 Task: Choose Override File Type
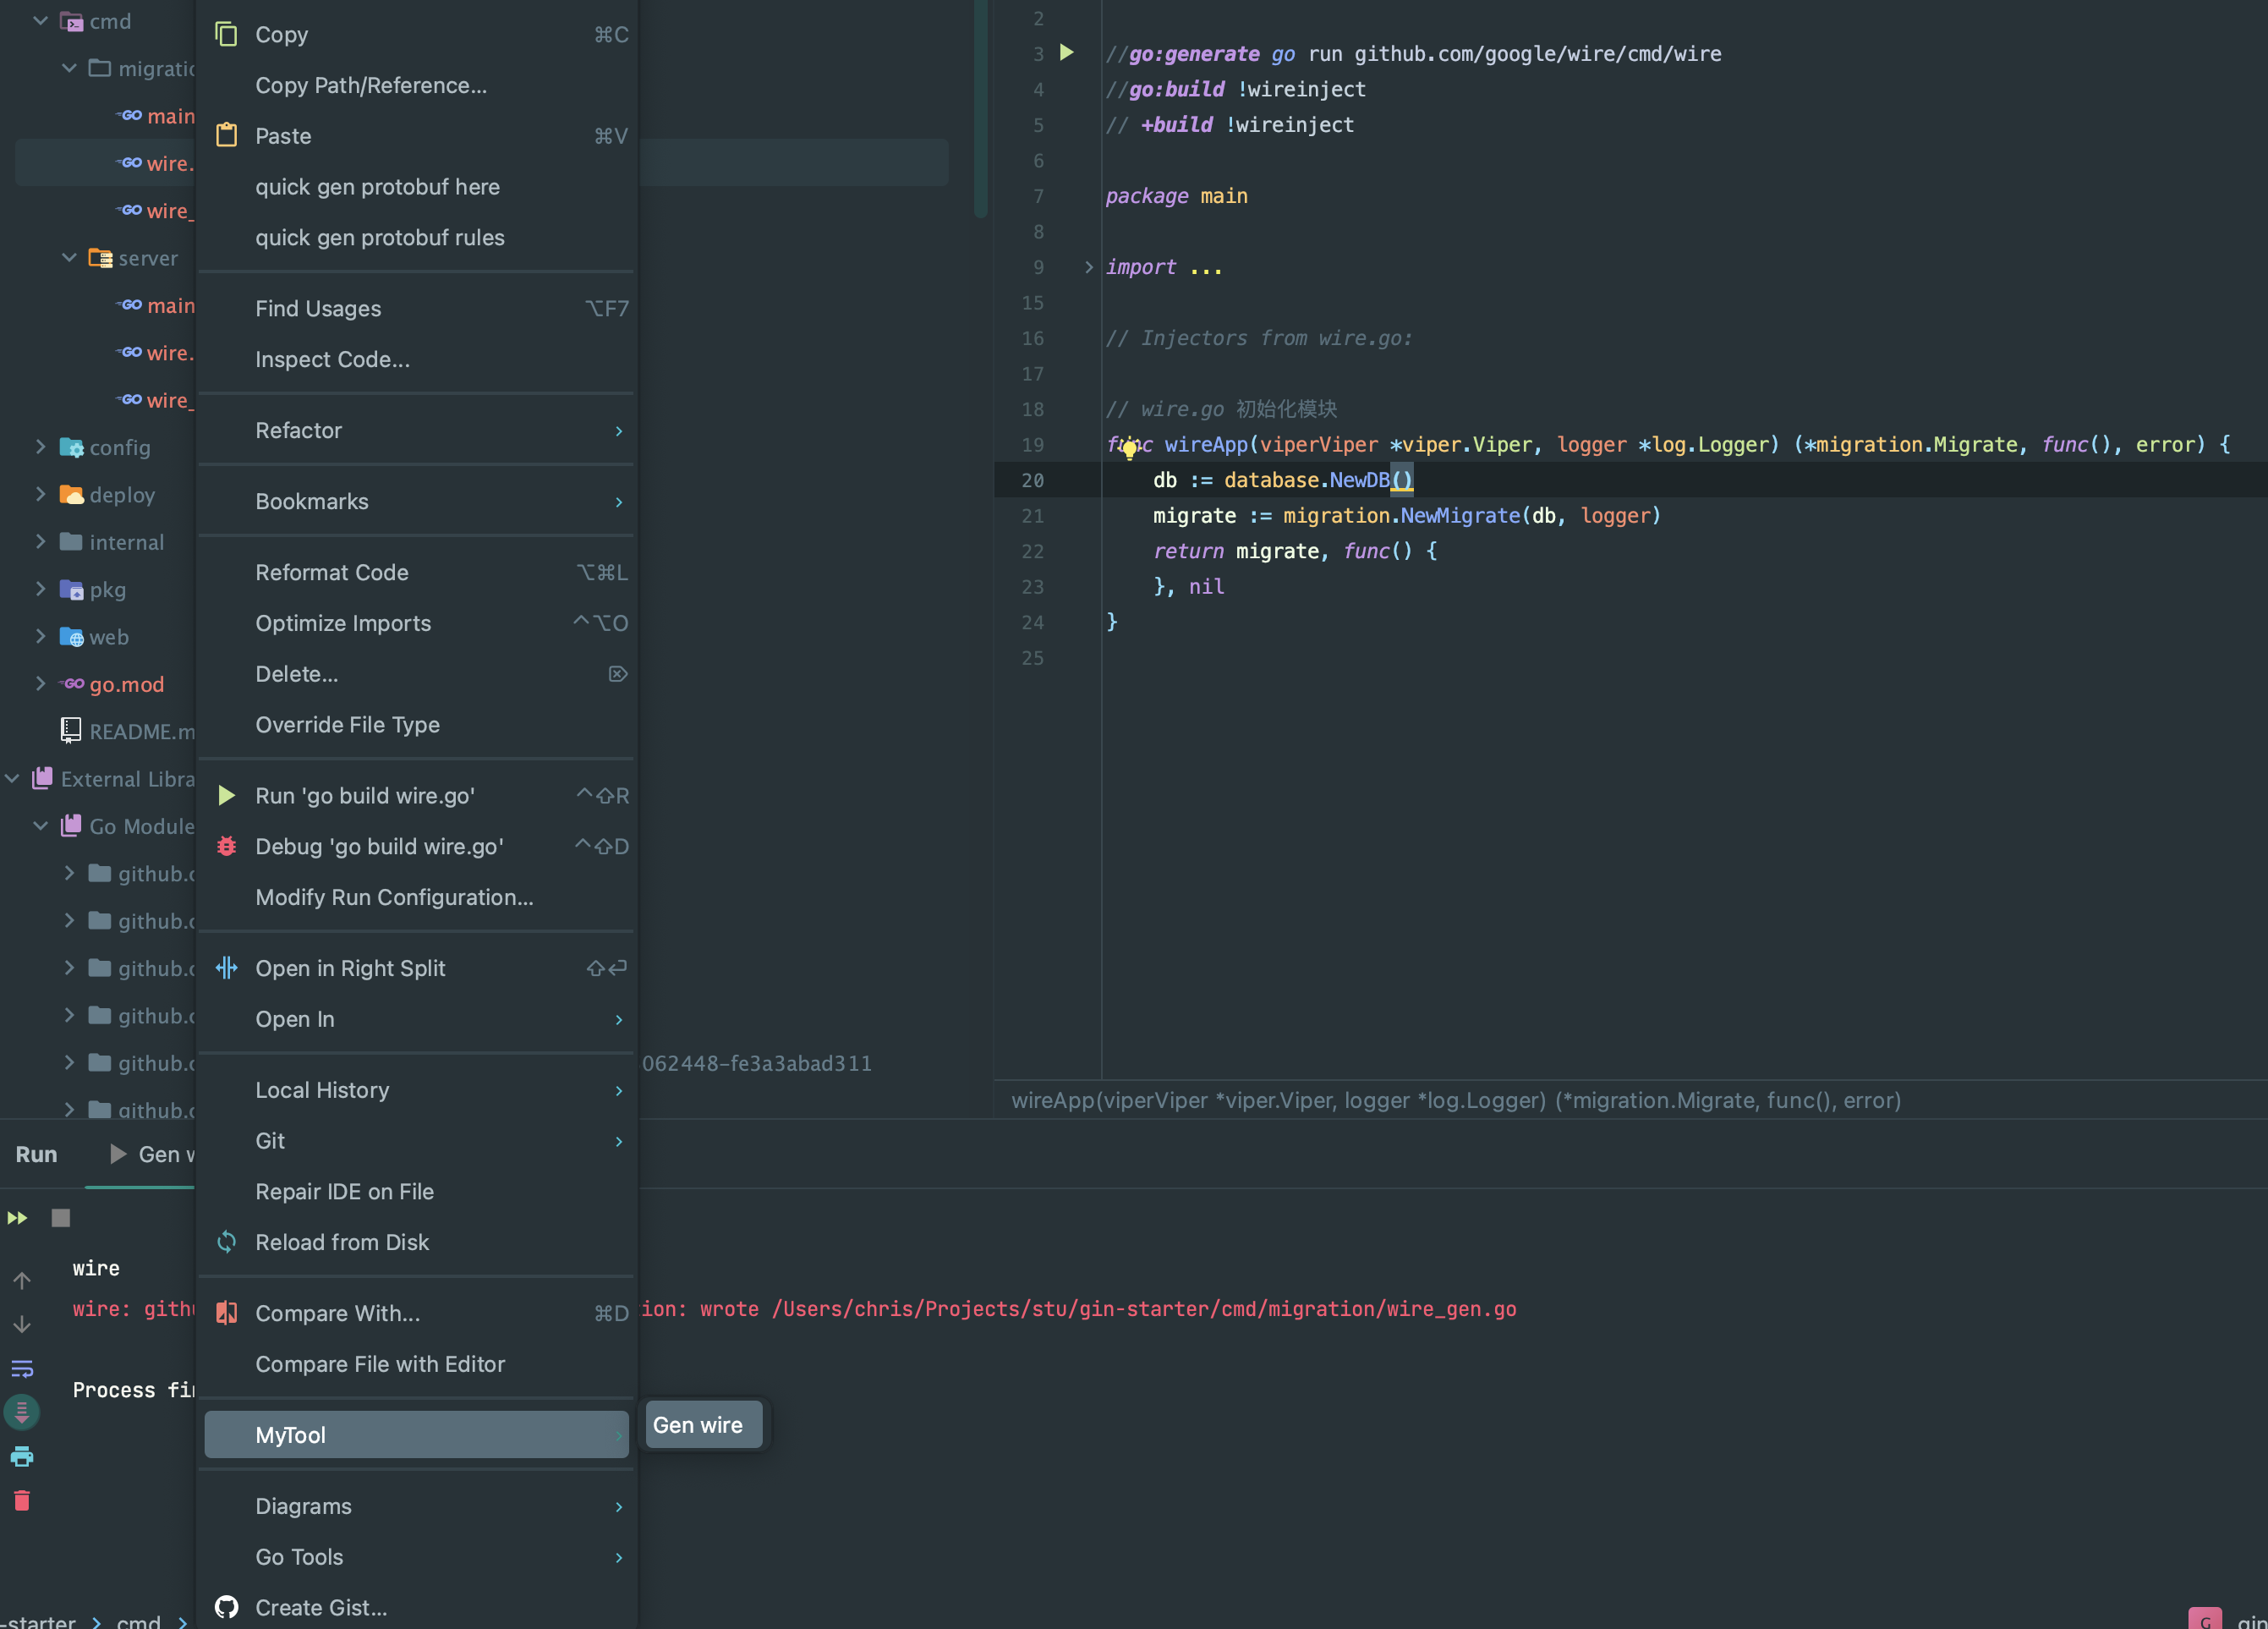(x=417, y=724)
